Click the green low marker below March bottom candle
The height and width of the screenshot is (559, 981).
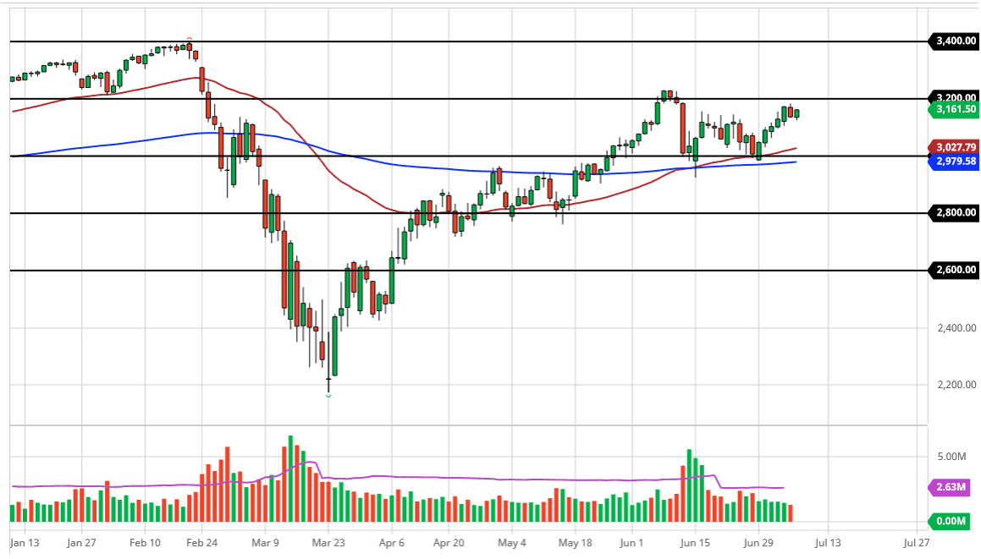pos(328,395)
